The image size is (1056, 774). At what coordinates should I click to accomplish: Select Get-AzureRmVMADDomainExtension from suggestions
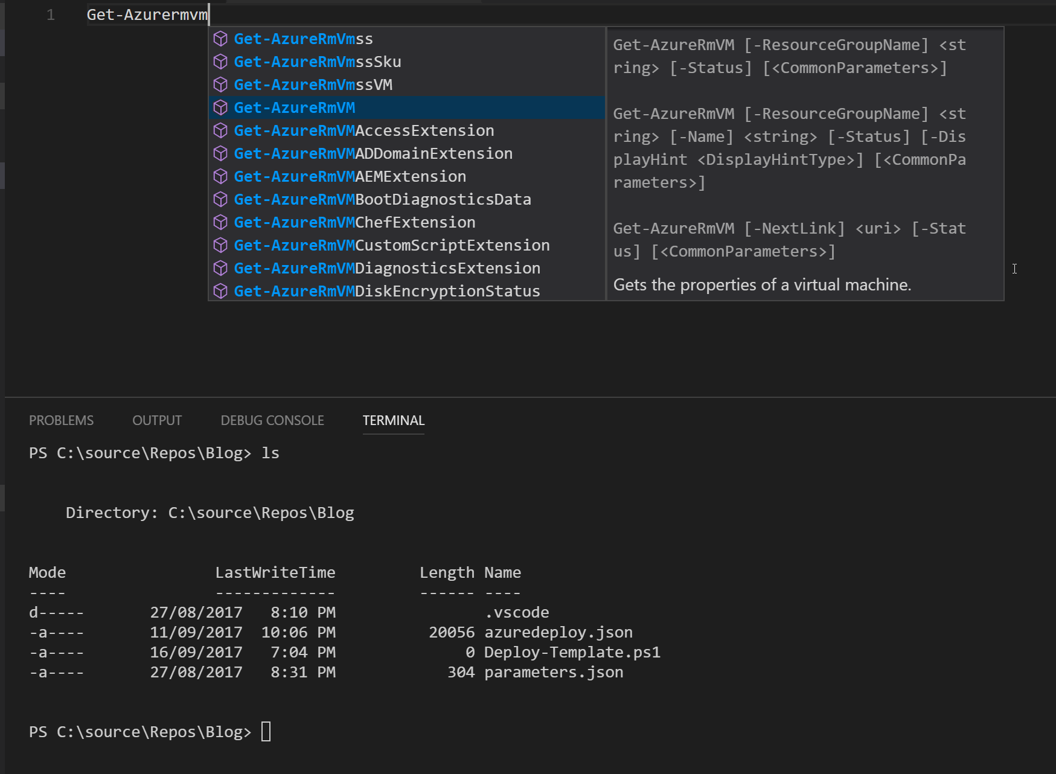(x=373, y=153)
